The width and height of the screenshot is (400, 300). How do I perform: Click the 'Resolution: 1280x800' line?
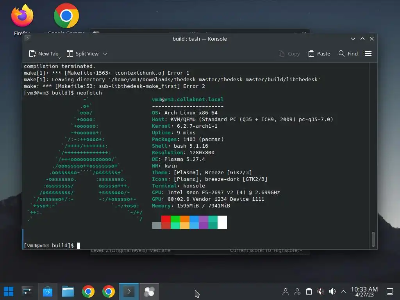[x=183, y=153]
